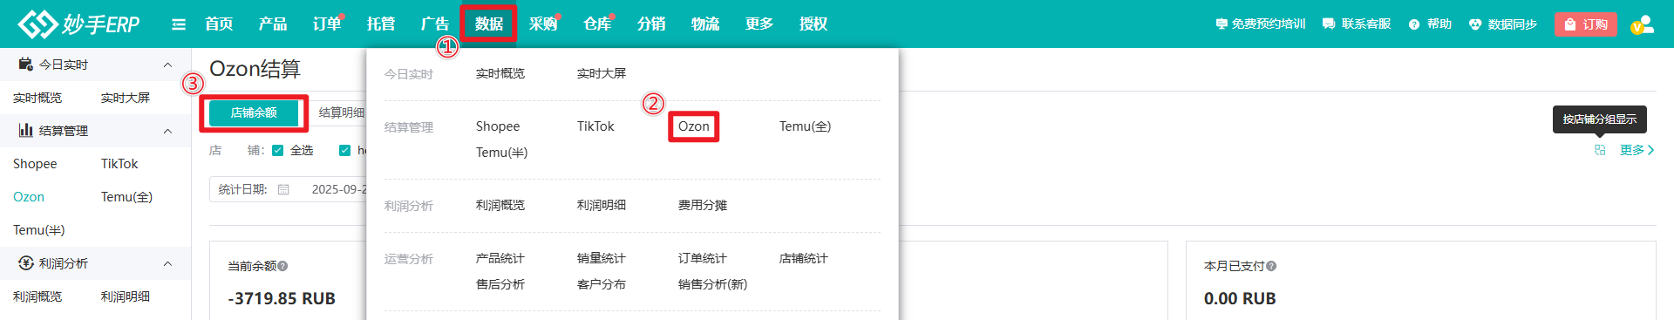
Task: Select Ozon in the sidebar
Action: (x=29, y=197)
